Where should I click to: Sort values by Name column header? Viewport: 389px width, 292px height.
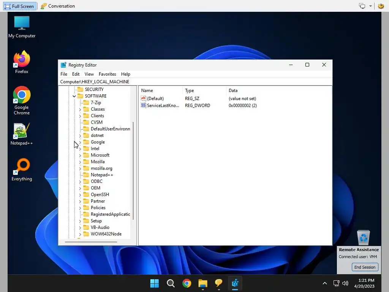pyautogui.click(x=160, y=90)
